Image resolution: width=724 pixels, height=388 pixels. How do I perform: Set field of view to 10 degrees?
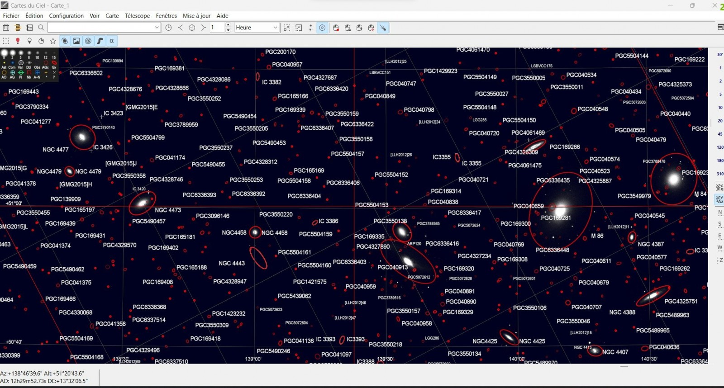point(720,108)
